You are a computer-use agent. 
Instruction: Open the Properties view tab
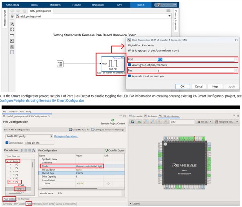click(x=136, y=116)
